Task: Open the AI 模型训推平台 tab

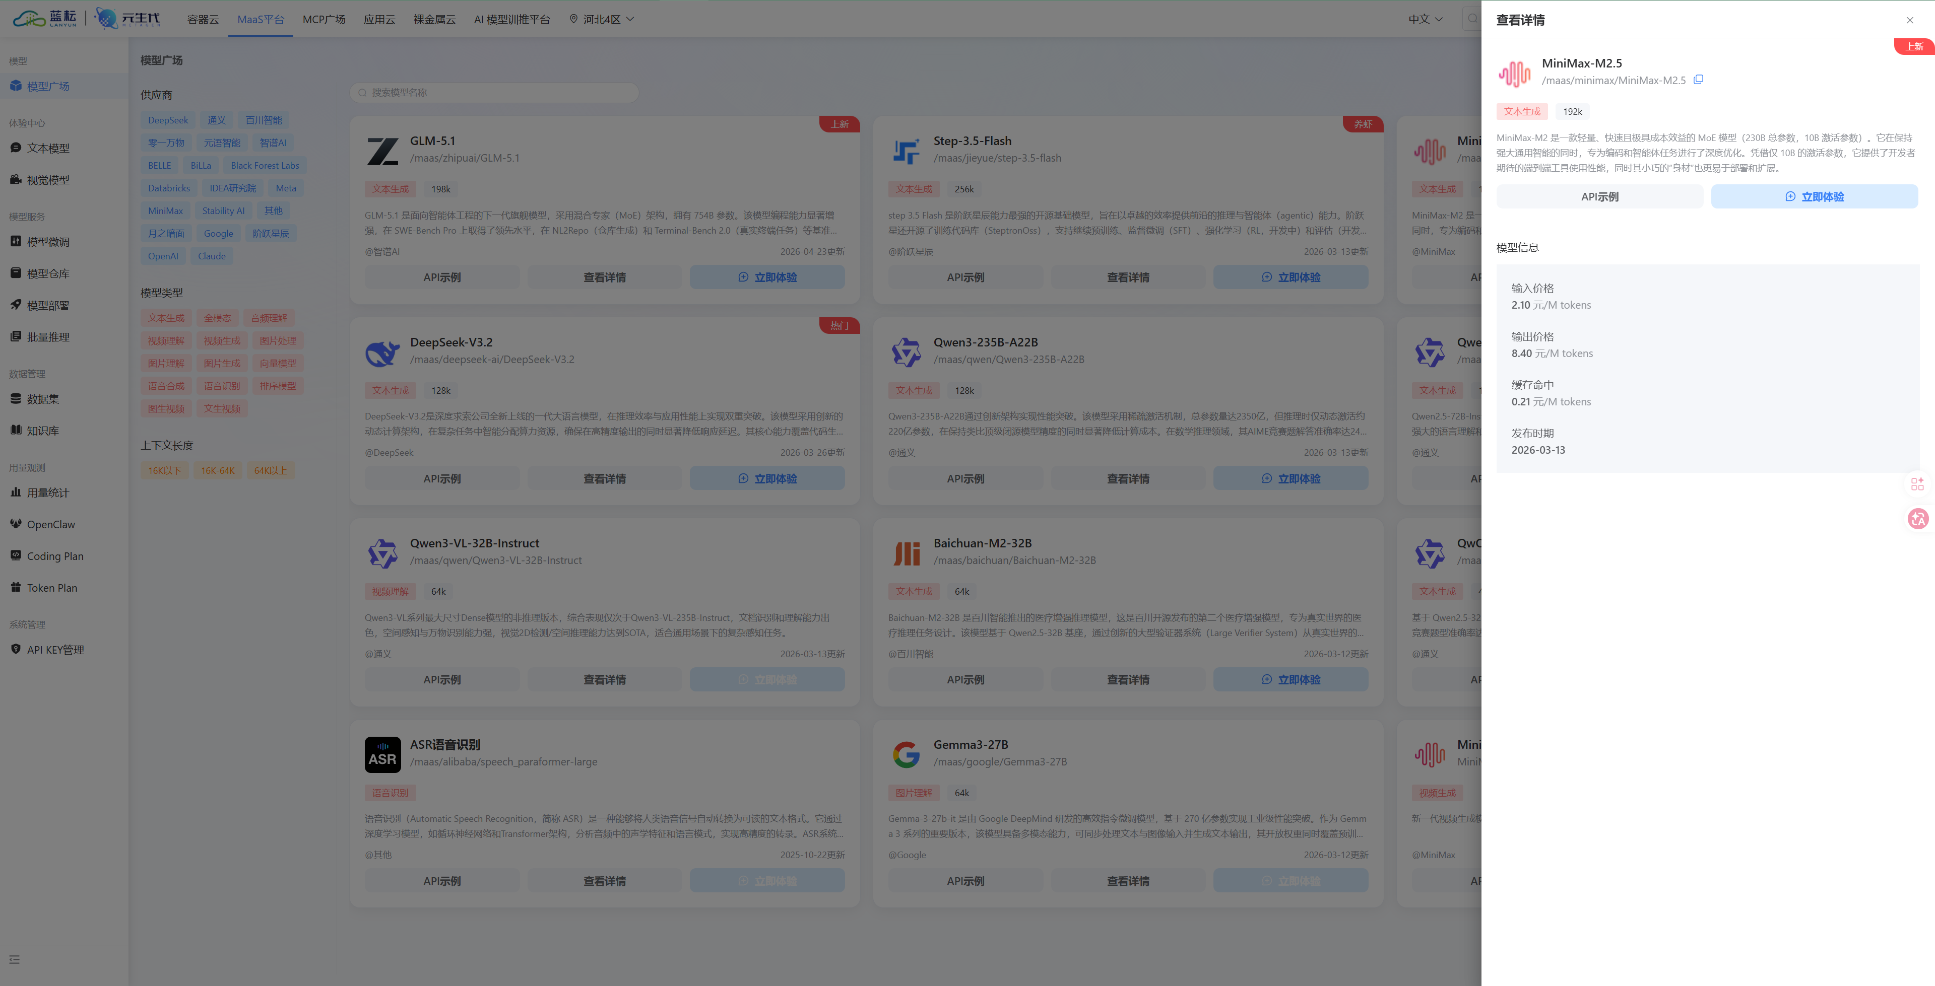Action: click(x=511, y=19)
